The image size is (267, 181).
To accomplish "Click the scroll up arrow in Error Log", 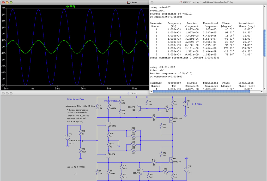I will pyautogui.click(x=265, y=6).
